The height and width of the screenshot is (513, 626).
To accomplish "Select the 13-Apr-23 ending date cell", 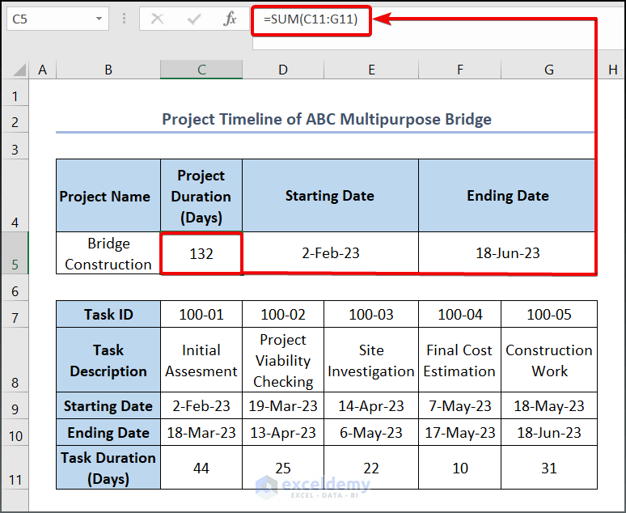I will point(283,432).
